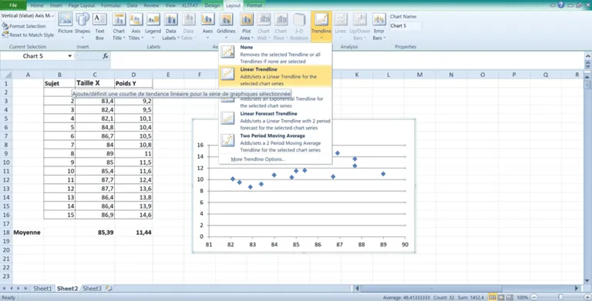Insert a Text Box
This screenshot has width=592, height=301.
coord(99,26)
